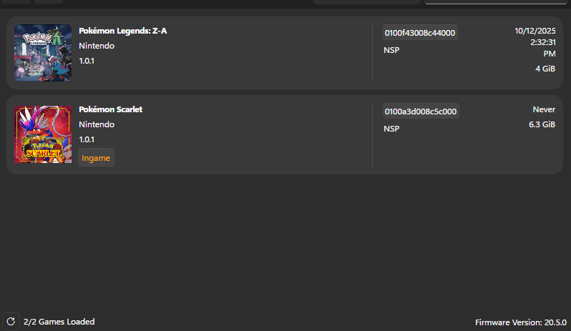Click Nintendo developer under Pokémon Legends: Z-A
The image size is (571, 331).
point(97,46)
